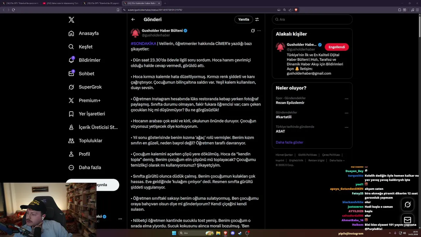Screen dimensions: 421x237
Task: Expand the footer Daha fazla menu
Action: (x=337, y=160)
